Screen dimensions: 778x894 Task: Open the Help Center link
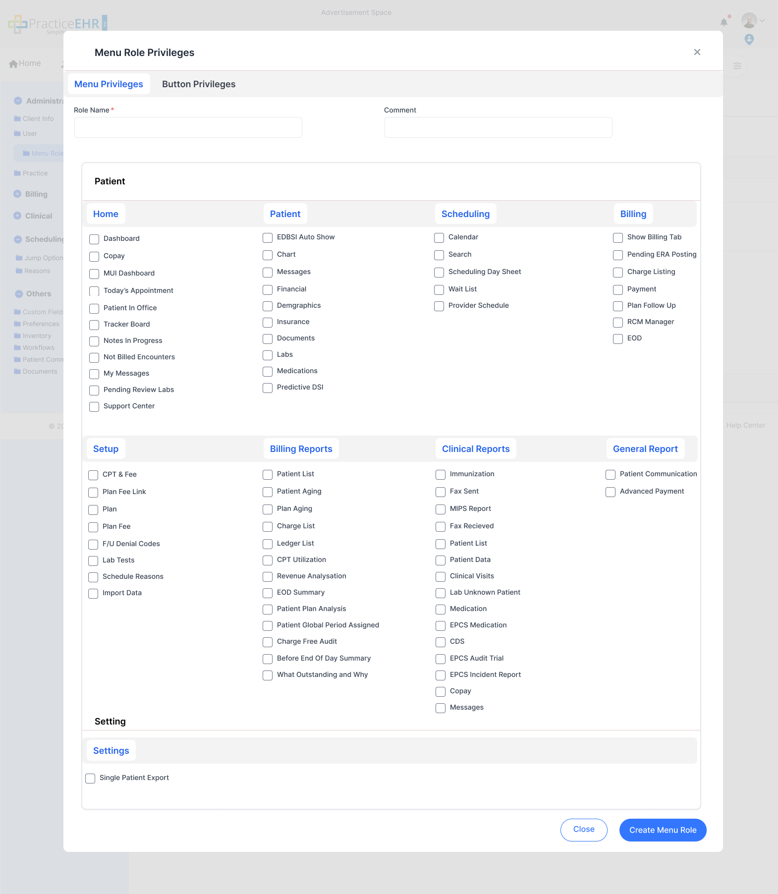point(746,425)
